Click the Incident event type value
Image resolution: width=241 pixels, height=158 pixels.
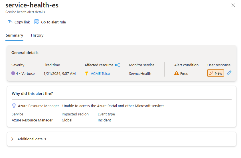tap(104, 120)
